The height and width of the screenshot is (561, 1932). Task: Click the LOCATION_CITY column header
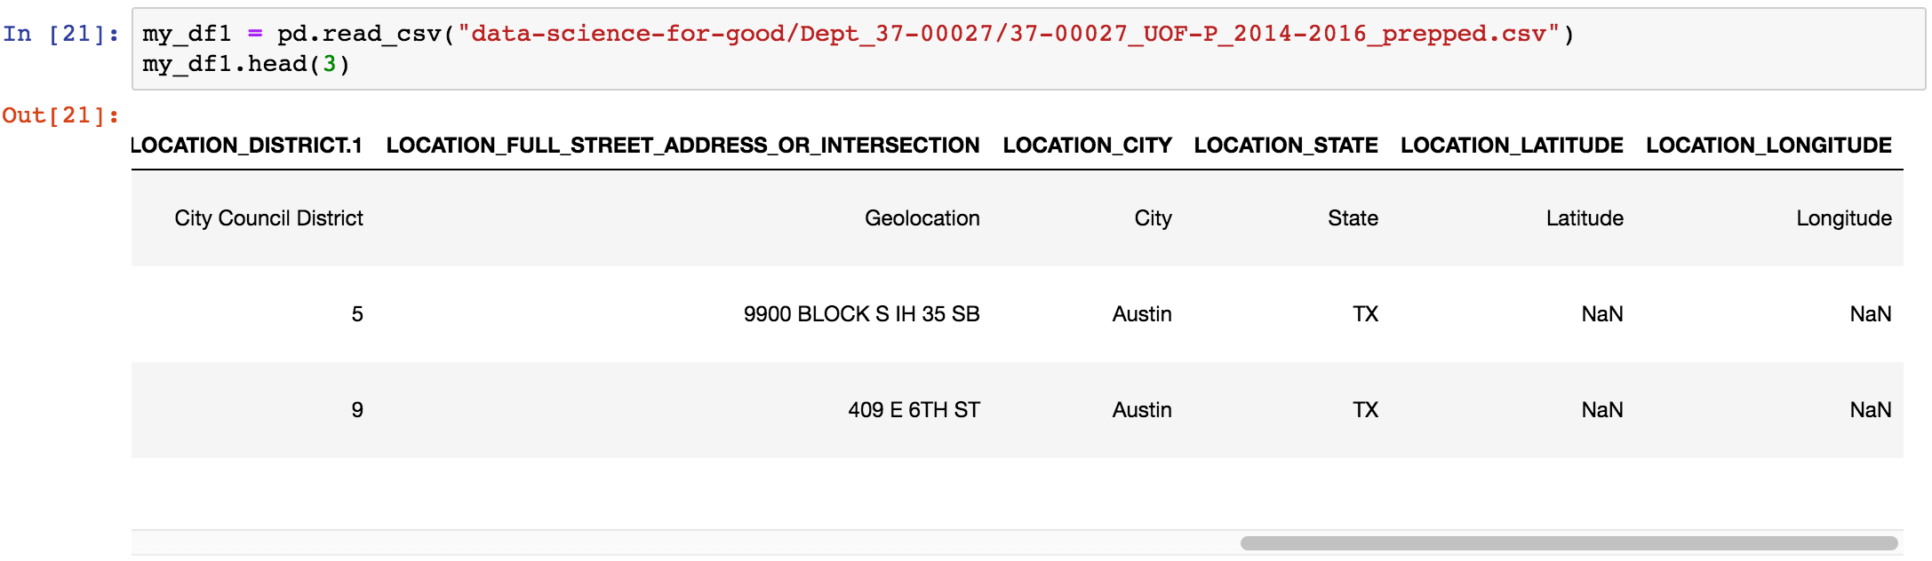pyautogui.click(x=1087, y=146)
